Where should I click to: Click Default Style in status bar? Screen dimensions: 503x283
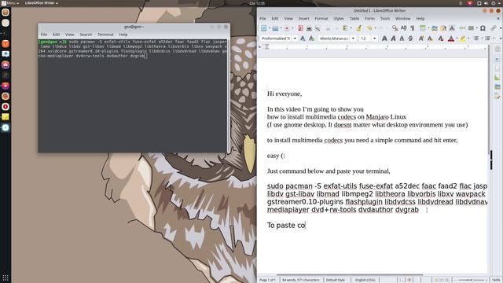coord(336,280)
